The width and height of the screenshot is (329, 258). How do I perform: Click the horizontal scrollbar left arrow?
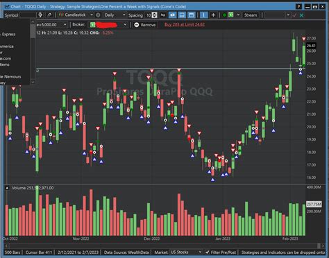6,246
